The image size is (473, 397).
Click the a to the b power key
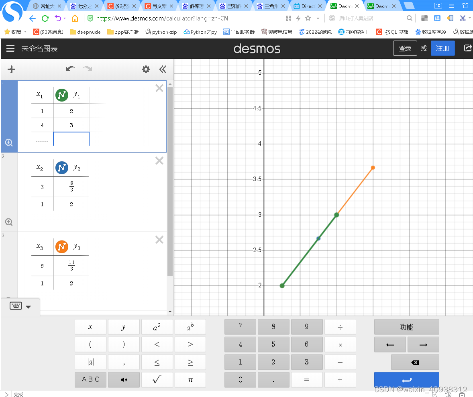190,327
